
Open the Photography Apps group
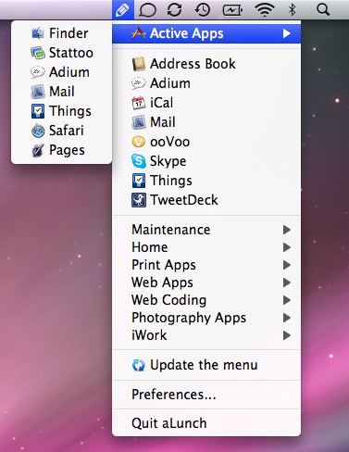pyautogui.click(x=206, y=318)
